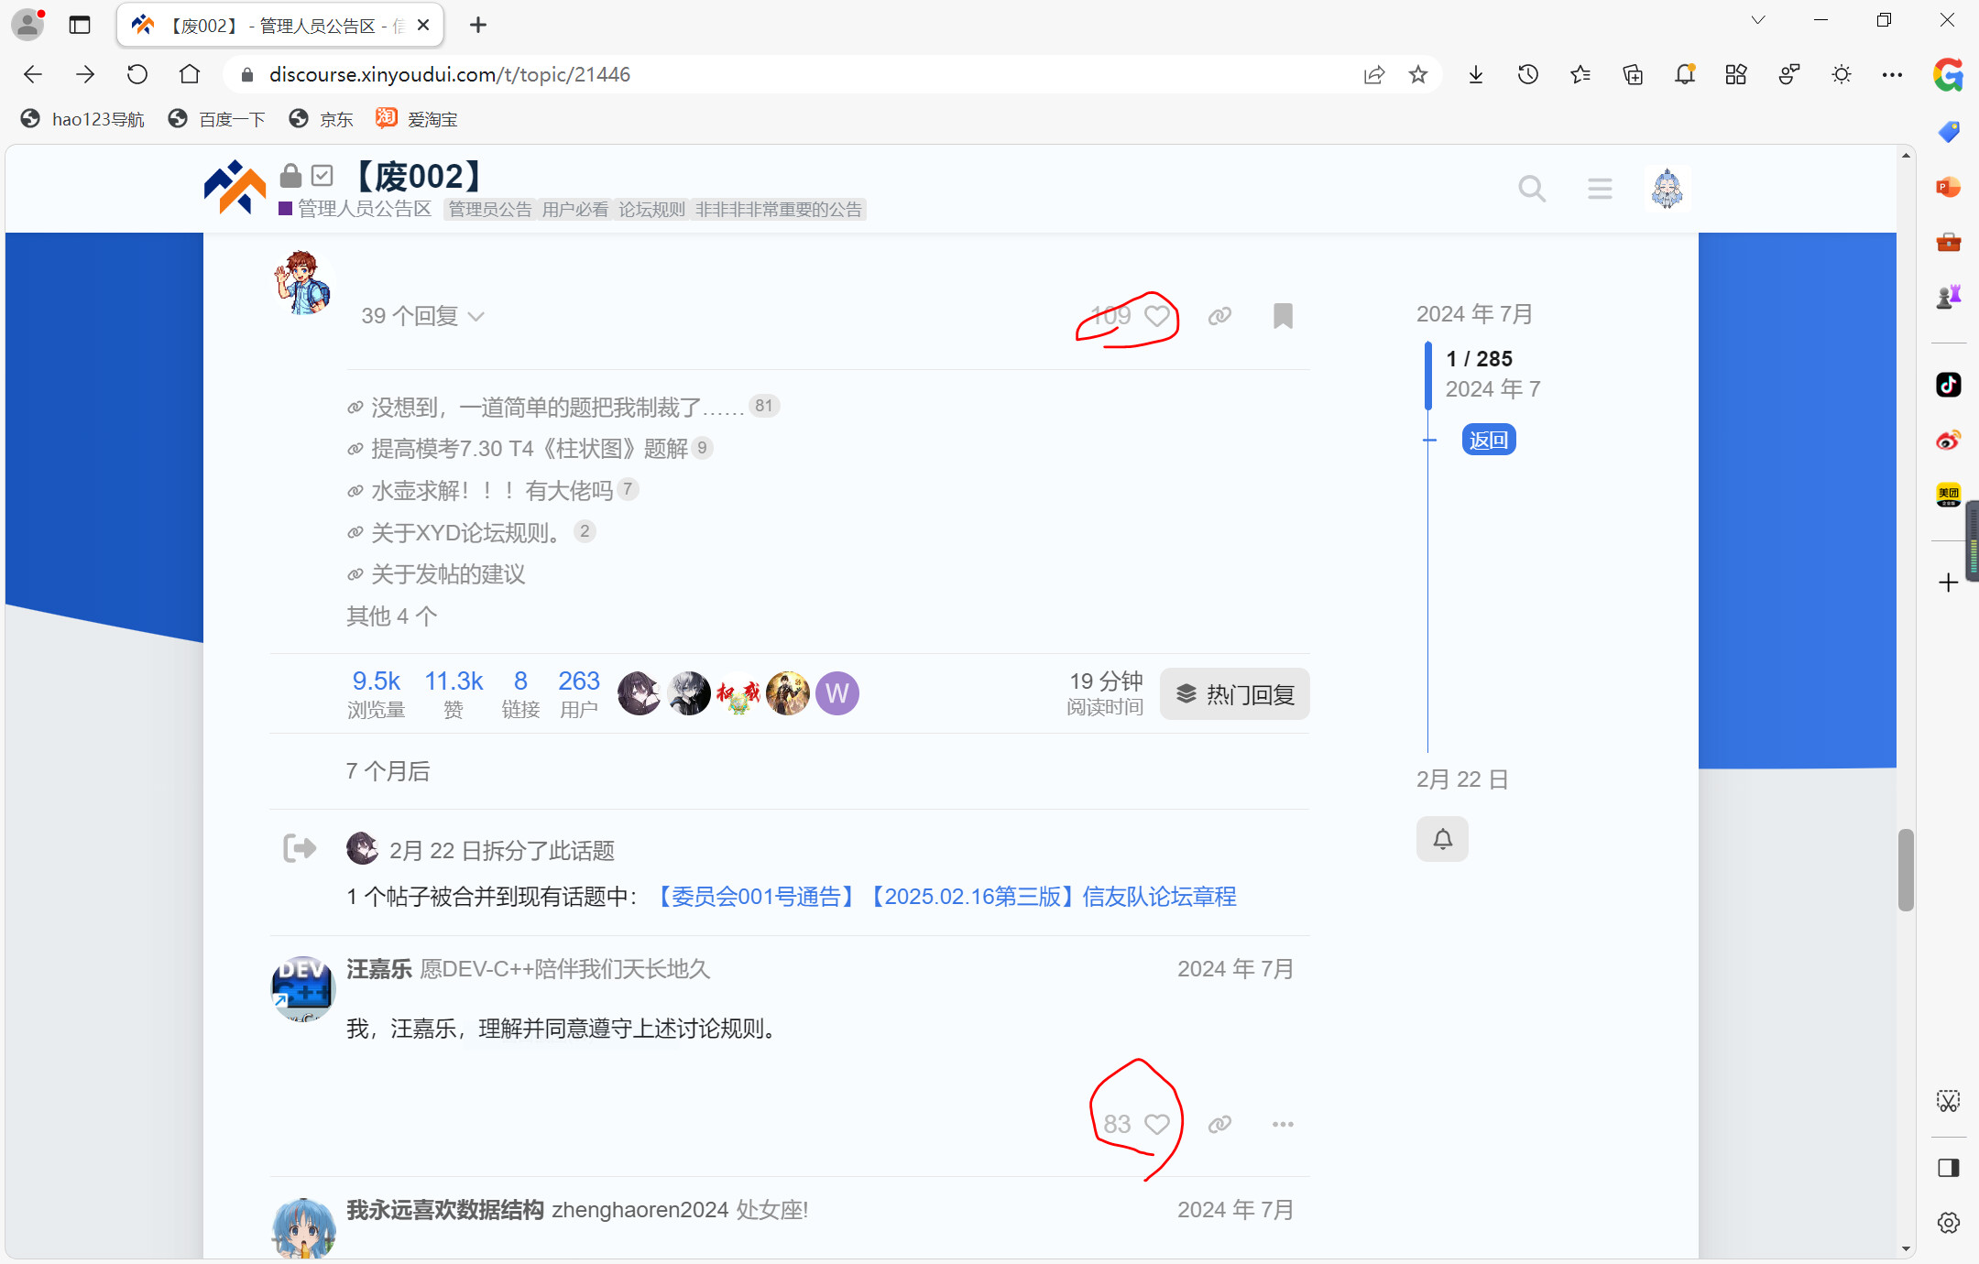Screen dimensions: 1979x1264
Task: Click the 返回 button on the timeline
Action: point(1489,440)
